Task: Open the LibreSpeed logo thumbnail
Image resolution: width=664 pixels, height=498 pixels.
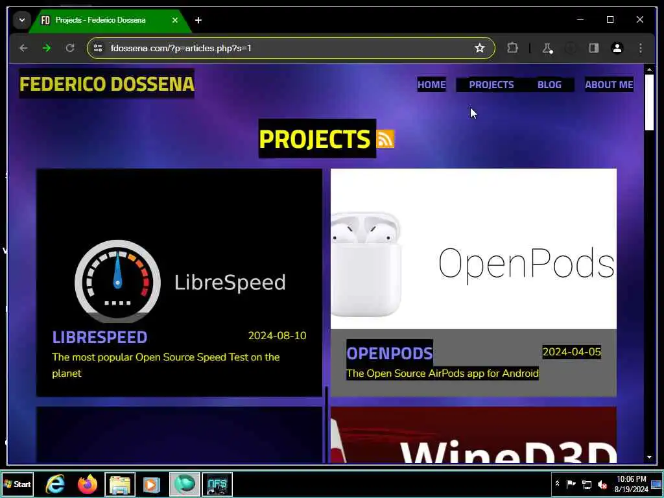Action: click(180, 283)
